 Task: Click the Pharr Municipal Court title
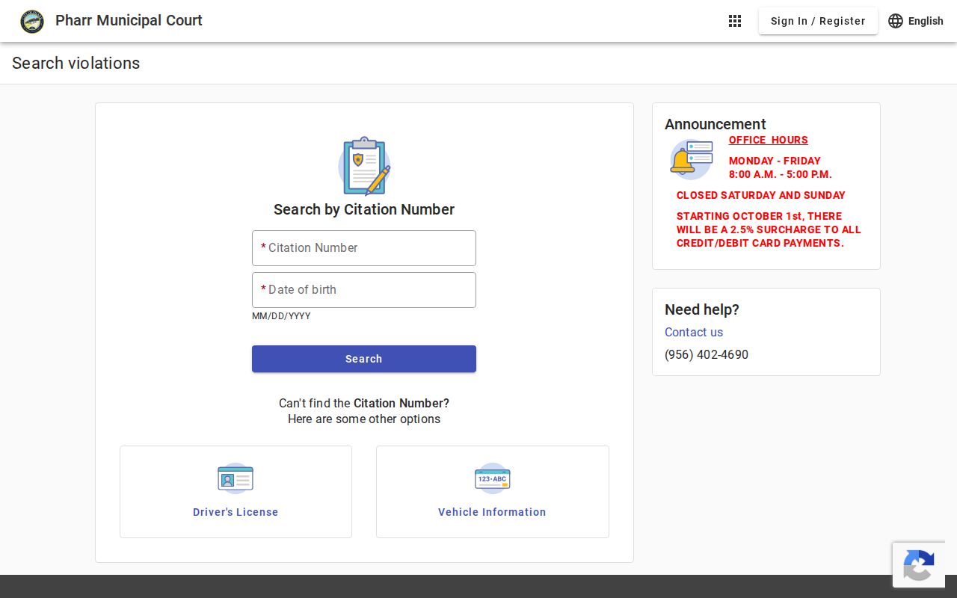(129, 20)
